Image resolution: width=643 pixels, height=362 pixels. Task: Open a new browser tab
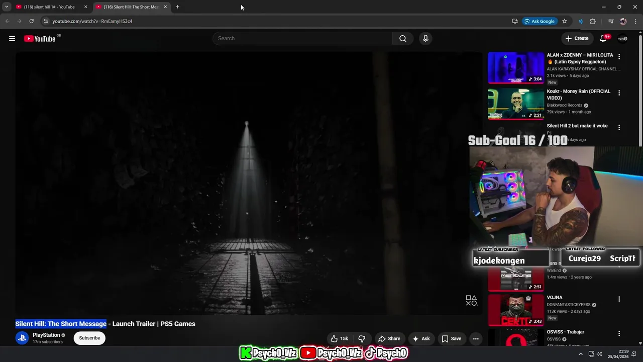coord(177,7)
